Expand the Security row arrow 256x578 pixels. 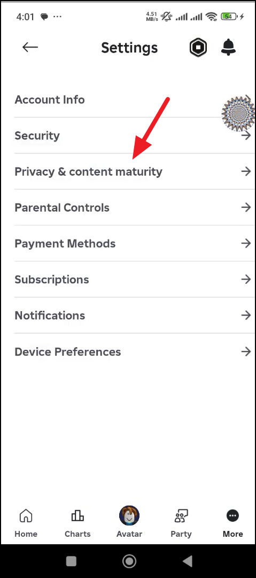[246, 136]
